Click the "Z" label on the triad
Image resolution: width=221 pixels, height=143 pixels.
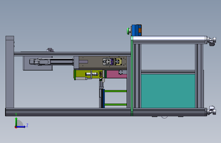point(27,125)
